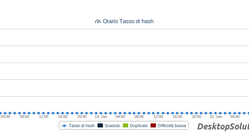Click the 20:00 label just before 15. Jan

pyautogui.click(x=196, y=117)
